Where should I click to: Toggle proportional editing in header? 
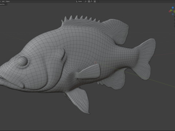(x=95, y=1)
